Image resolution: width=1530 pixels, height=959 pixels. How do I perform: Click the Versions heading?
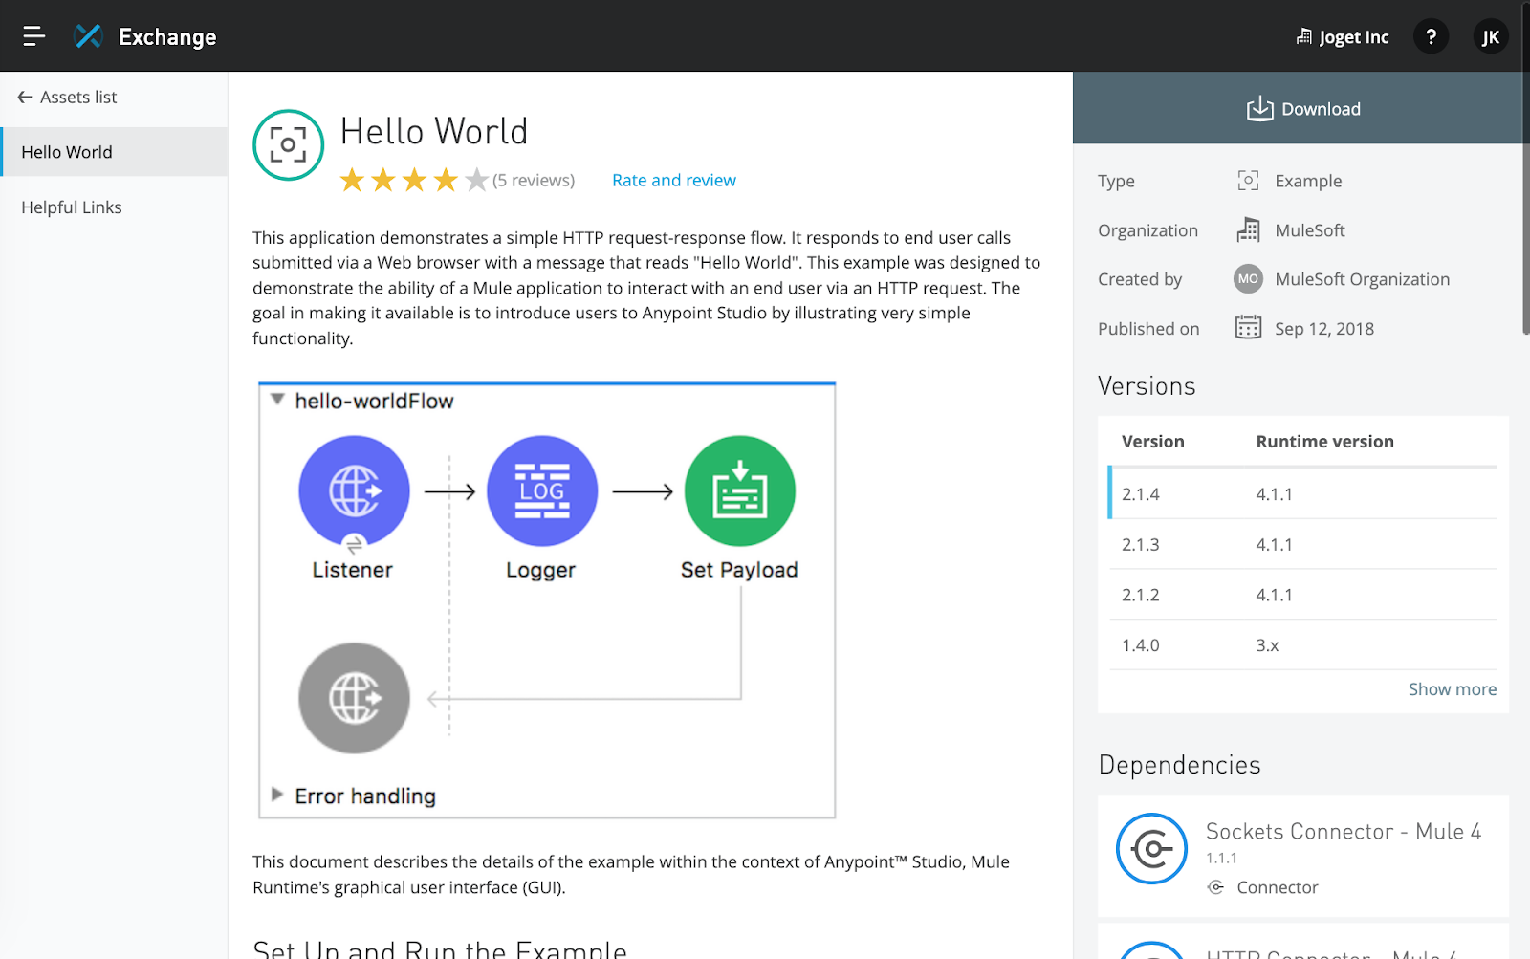pyautogui.click(x=1147, y=386)
